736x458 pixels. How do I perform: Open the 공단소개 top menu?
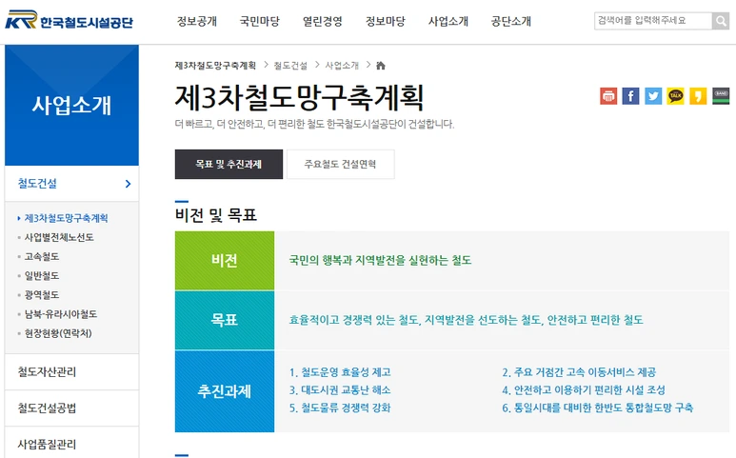(511, 21)
